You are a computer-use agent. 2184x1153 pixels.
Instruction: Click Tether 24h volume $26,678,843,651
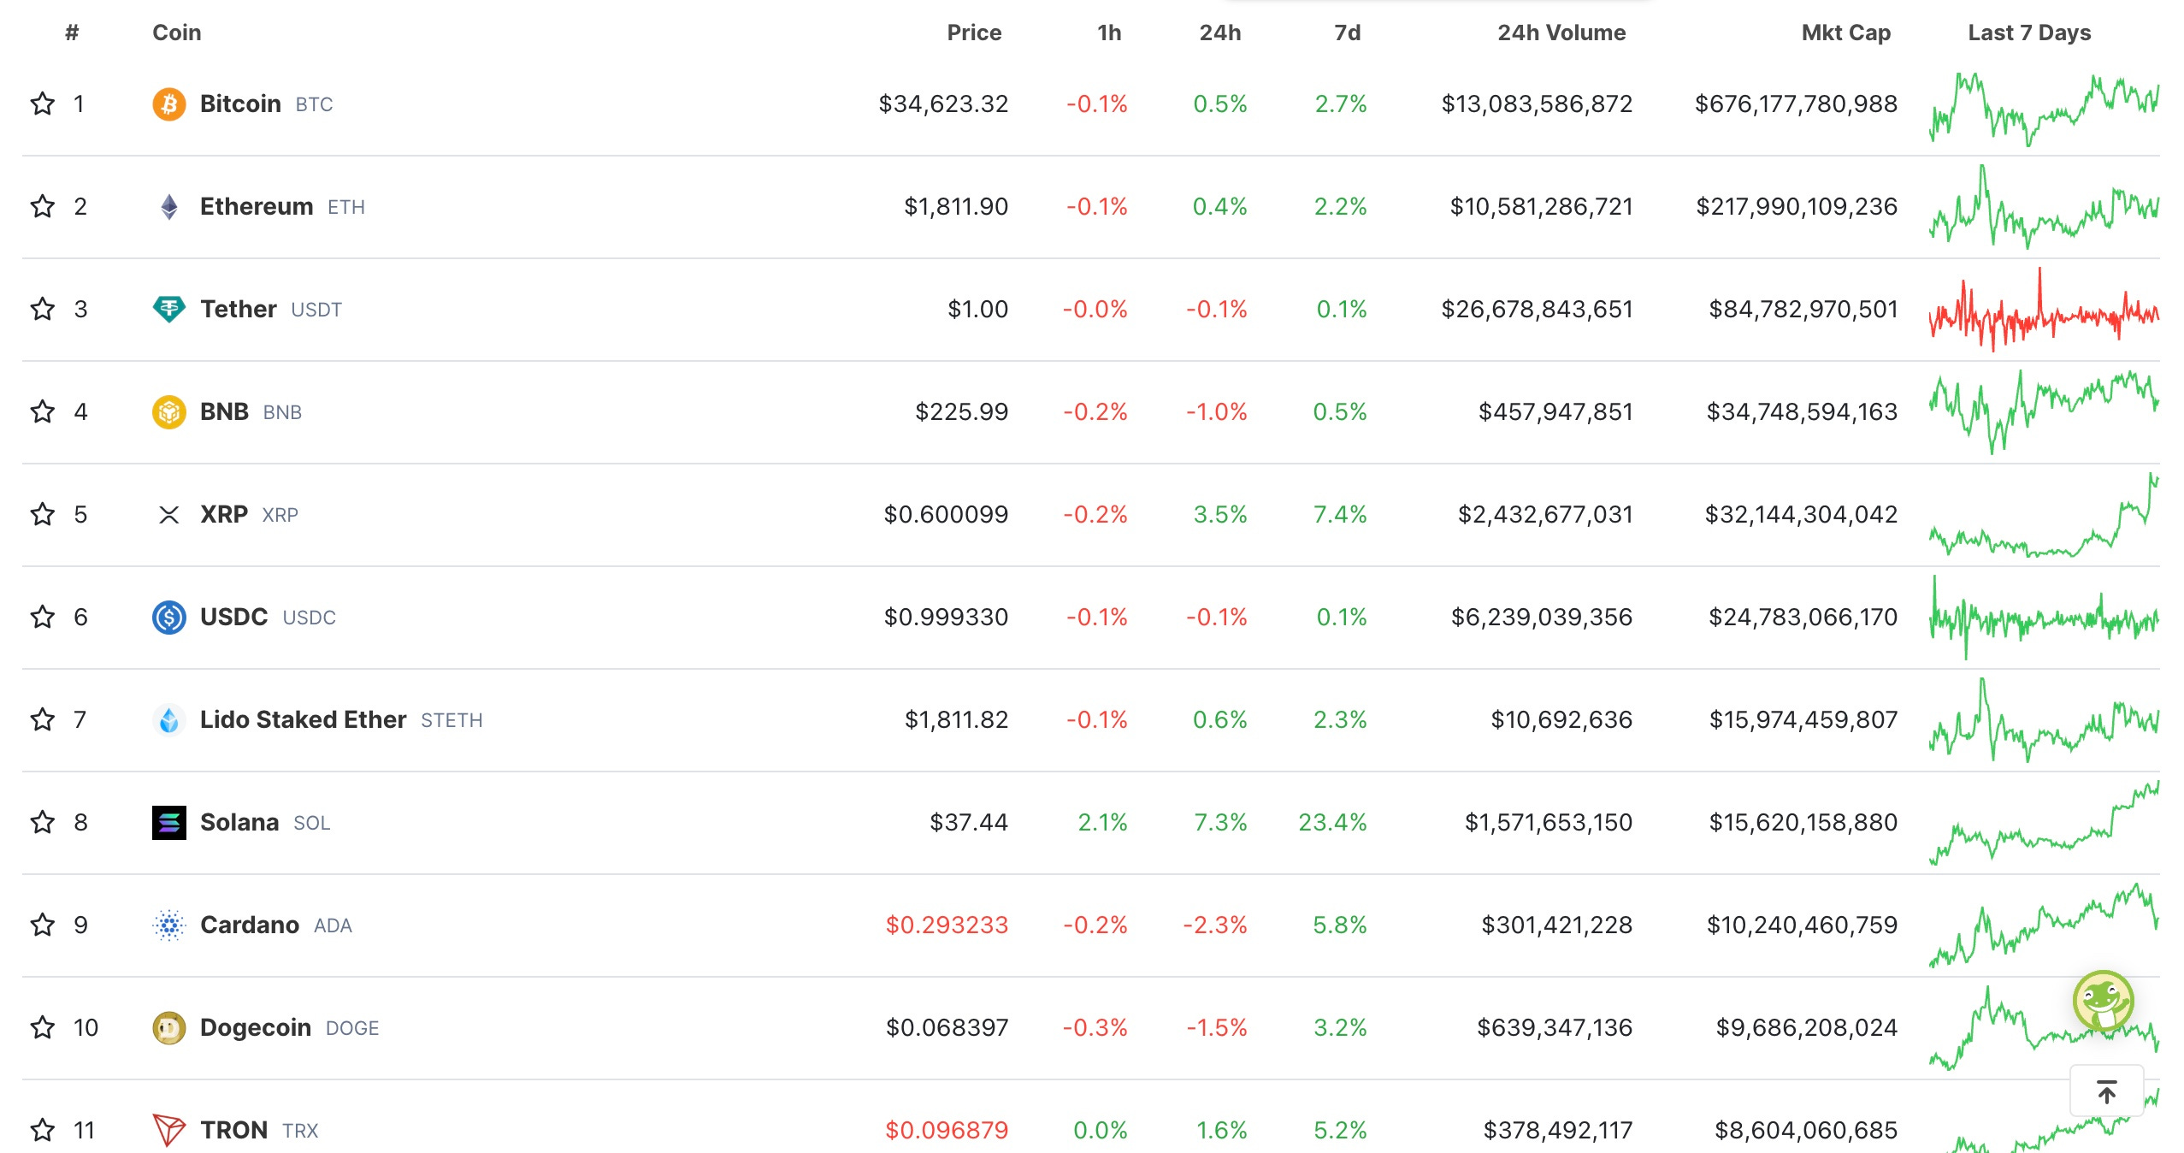1537,310
